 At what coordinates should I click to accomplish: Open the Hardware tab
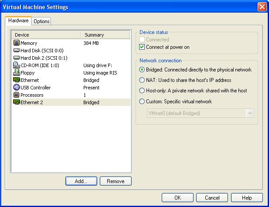tap(18, 20)
